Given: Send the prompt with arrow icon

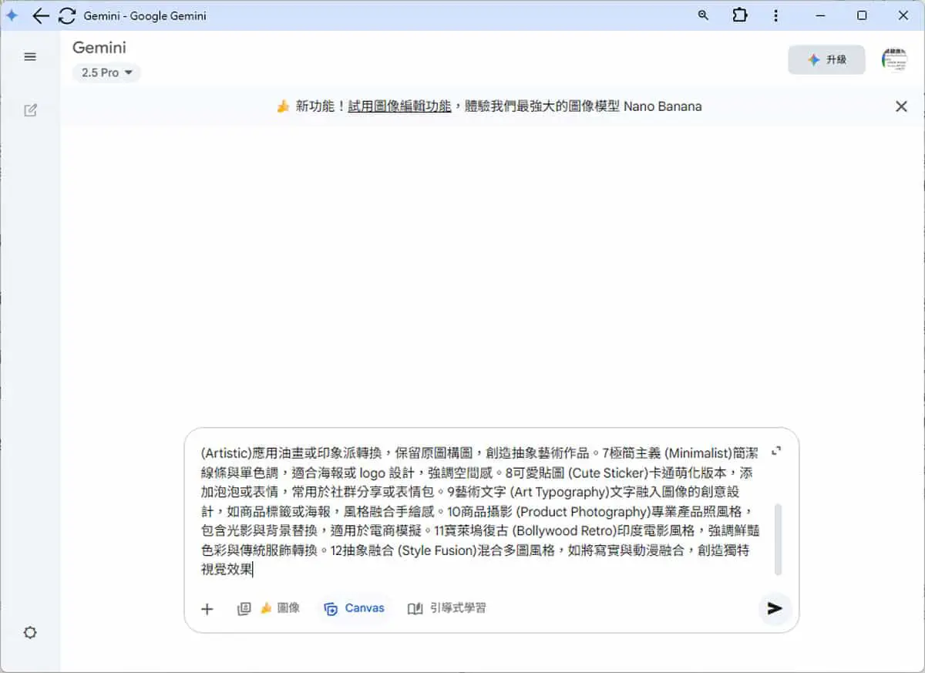Looking at the screenshot, I should pos(775,608).
